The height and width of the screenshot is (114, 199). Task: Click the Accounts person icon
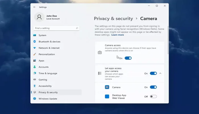click(35, 67)
